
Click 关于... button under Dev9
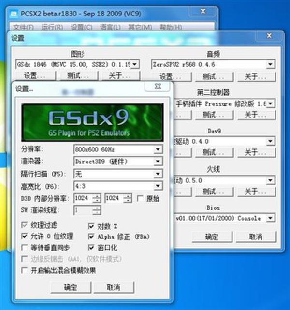(257, 153)
